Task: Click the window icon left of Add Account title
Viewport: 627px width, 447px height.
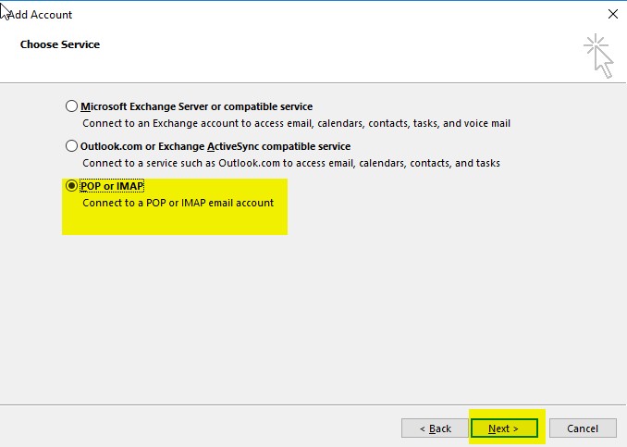Action: (5, 12)
